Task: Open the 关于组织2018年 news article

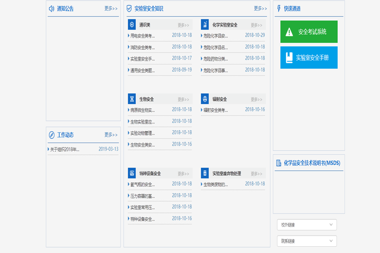Action: pyautogui.click(x=65, y=149)
